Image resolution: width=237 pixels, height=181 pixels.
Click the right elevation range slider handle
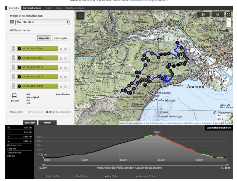[227, 165]
